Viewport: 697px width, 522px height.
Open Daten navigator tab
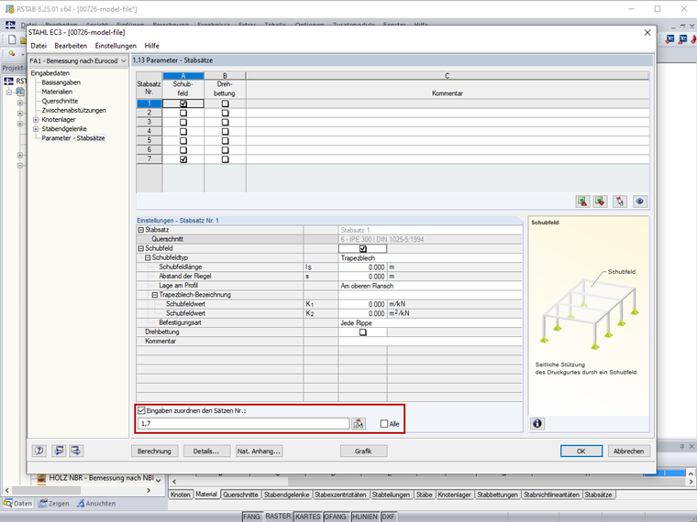click(x=18, y=504)
